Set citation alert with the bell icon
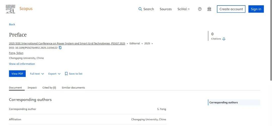 pyautogui.click(x=224, y=39)
